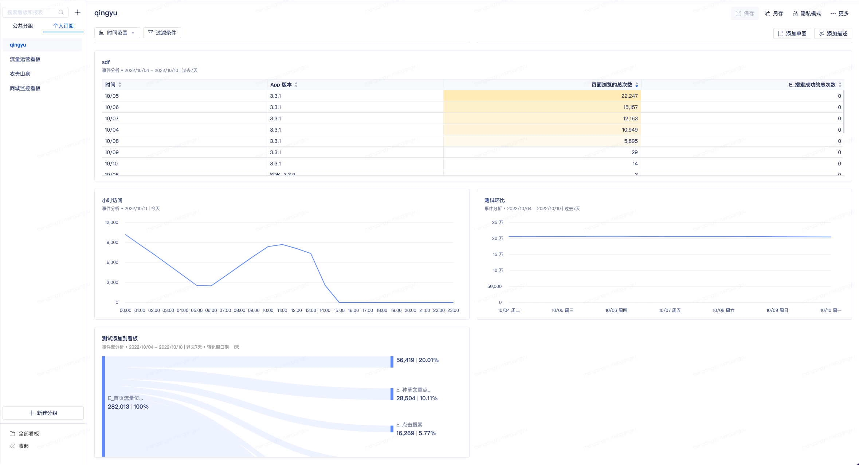Screen dimensions: 859x465
Task: Click the 11:00 hour axis label
Action: pyautogui.click(x=282, y=310)
